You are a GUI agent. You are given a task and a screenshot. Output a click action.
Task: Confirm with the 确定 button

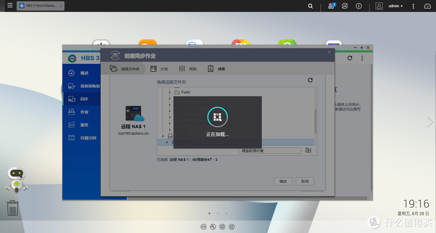click(x=283, y=181)
